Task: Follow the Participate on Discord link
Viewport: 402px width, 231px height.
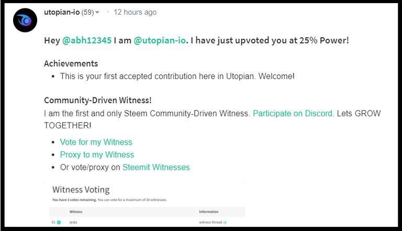Action: [293, 113]
